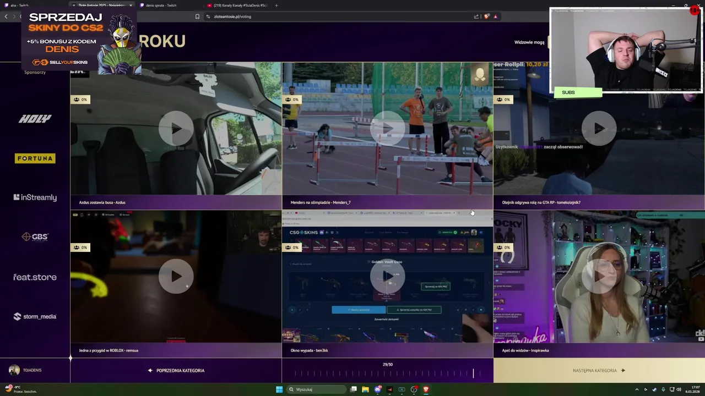The image size is (705, 396).
Task: Play the Menders na olimpiadzie clip
Action: [387, 129]
